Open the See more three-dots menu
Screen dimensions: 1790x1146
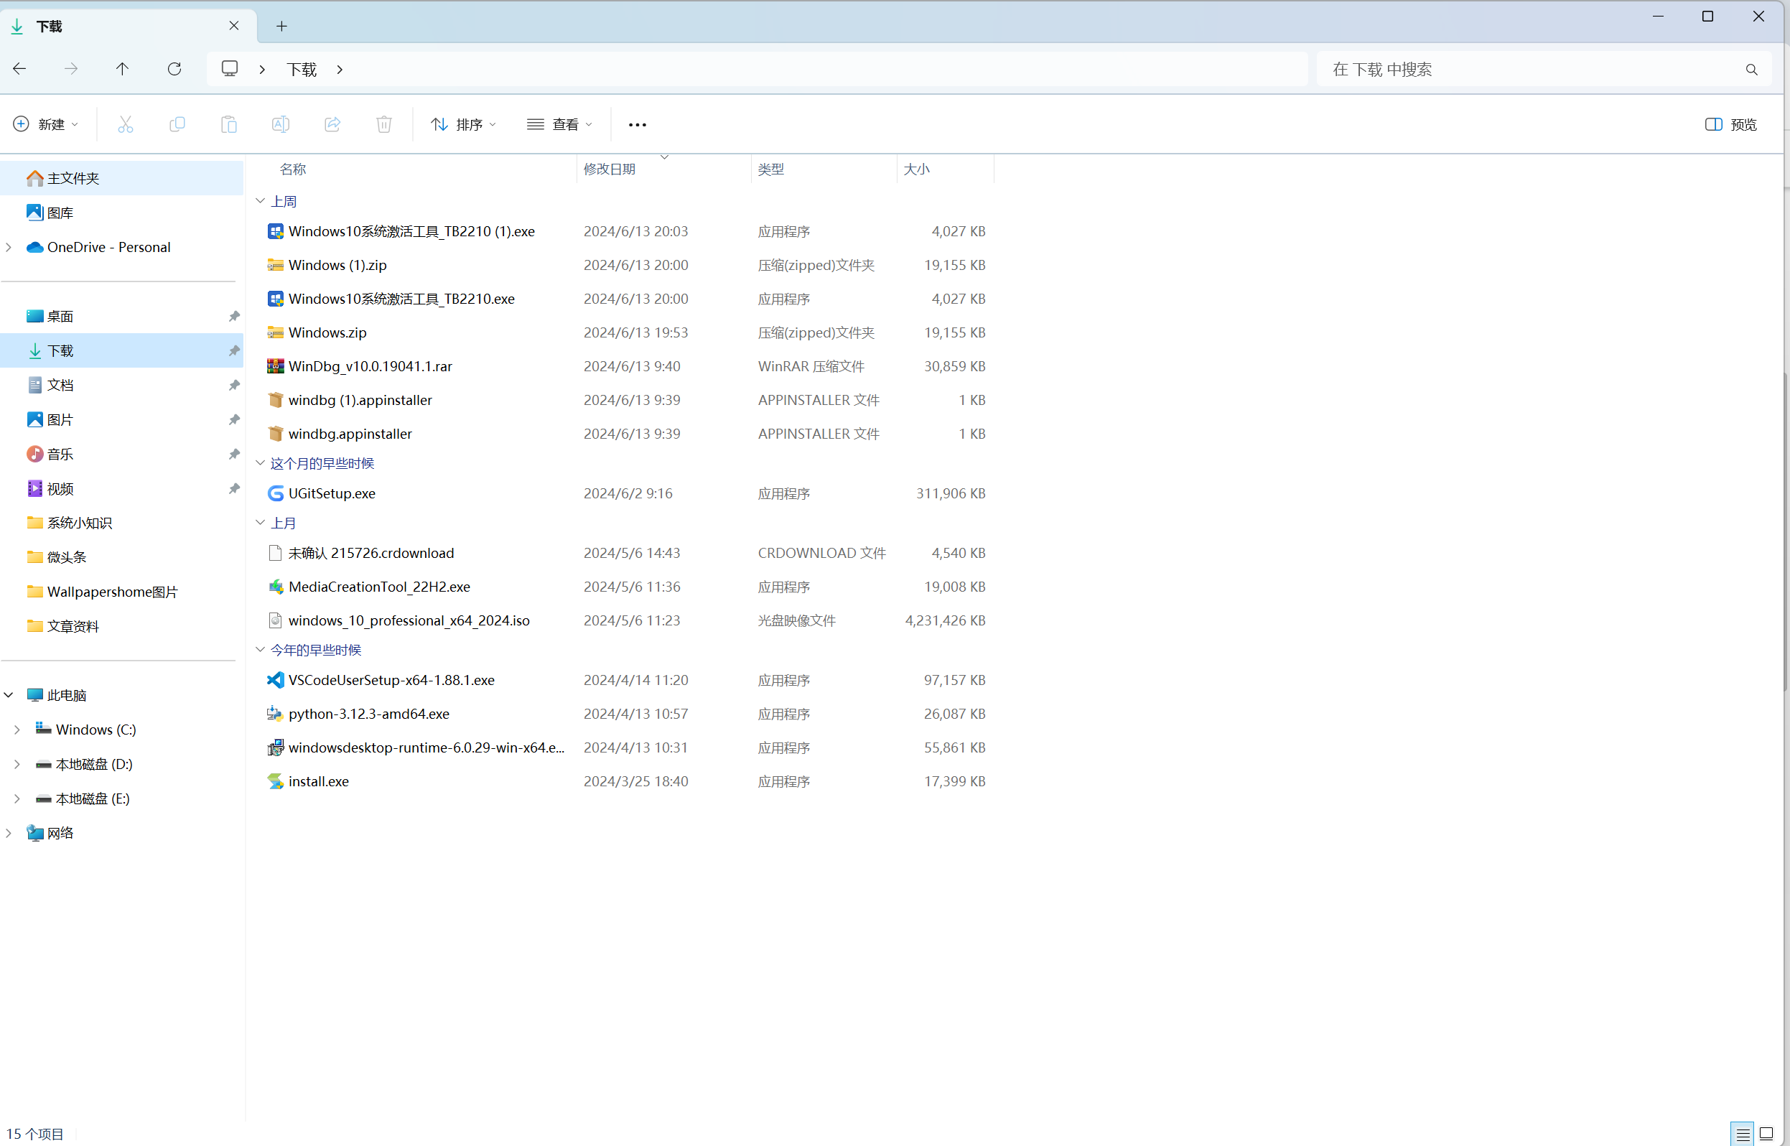click(637, 124)
